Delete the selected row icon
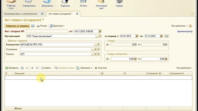Screen dimensions: 198x111 point(27,68)
